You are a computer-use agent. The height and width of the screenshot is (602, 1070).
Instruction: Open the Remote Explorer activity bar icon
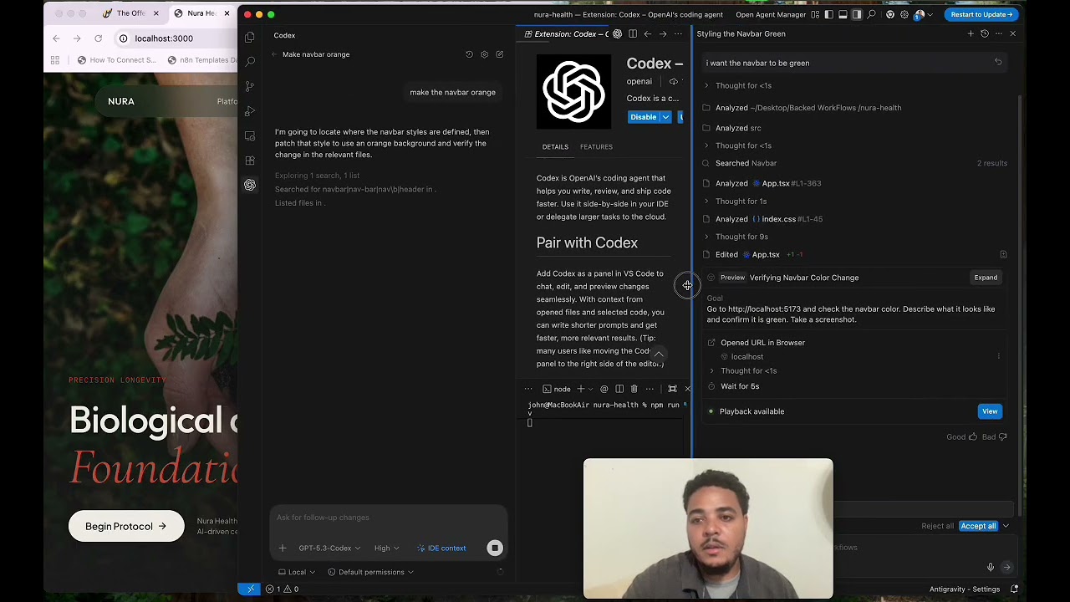(x=250, y=135)
